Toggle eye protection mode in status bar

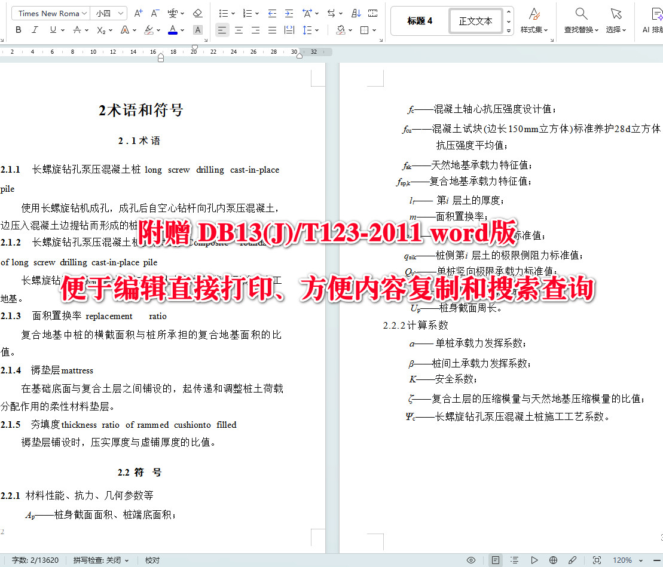point(471,560)
